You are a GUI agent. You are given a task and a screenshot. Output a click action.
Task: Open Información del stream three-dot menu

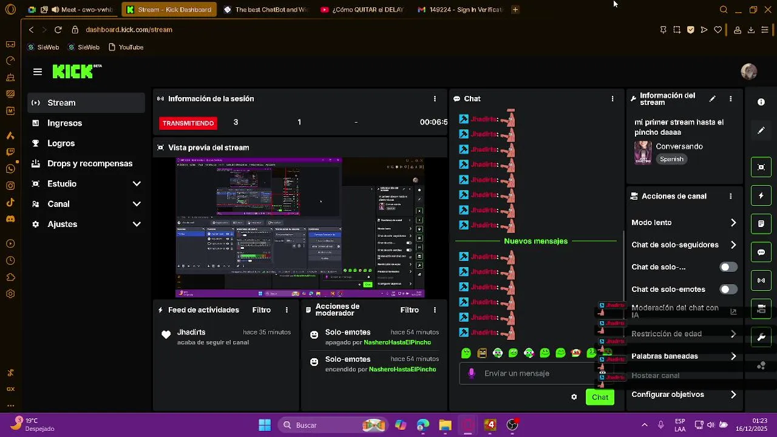731,99
